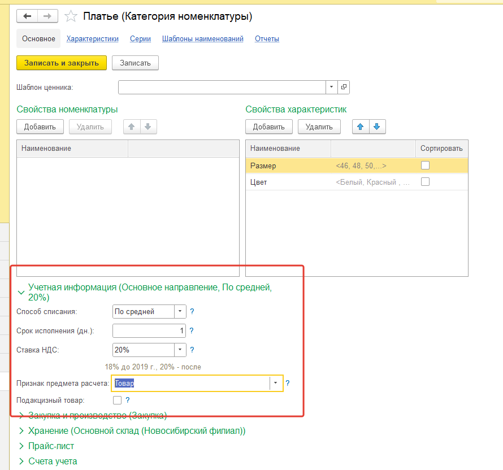The height and width of the screenshot is (470, 503).
Task: Show help for Подакцизный товар
Action: [x=128, y=400]
